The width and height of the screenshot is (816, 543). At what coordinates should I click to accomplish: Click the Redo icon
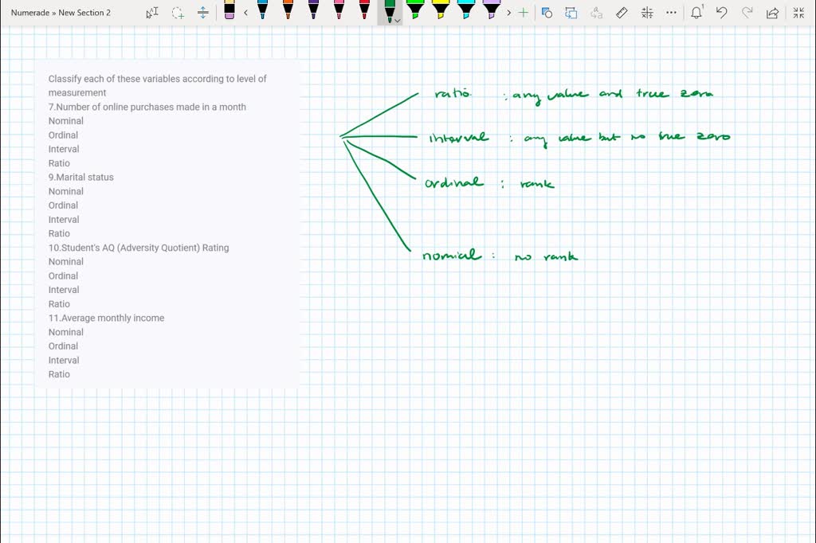coord(747,12)
